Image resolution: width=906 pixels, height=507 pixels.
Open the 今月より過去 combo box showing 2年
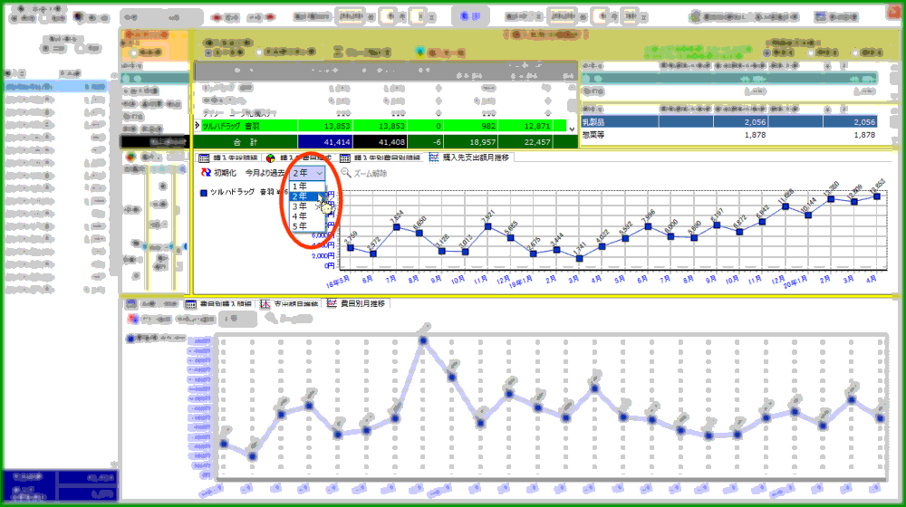coord(307,173)
